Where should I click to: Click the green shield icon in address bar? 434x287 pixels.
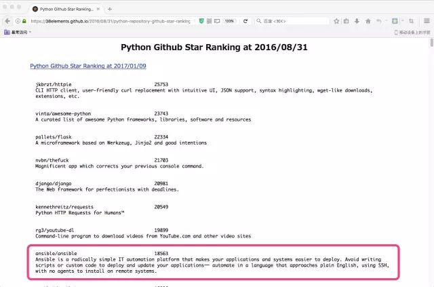click(x=201, y=21)
